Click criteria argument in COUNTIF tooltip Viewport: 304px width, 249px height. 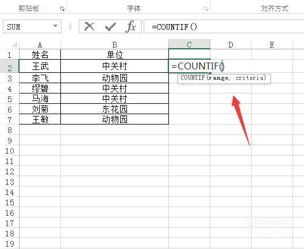coord(249,78)
